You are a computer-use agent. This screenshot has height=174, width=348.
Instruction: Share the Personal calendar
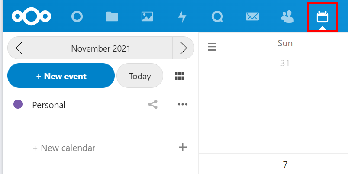click(153, 104)
